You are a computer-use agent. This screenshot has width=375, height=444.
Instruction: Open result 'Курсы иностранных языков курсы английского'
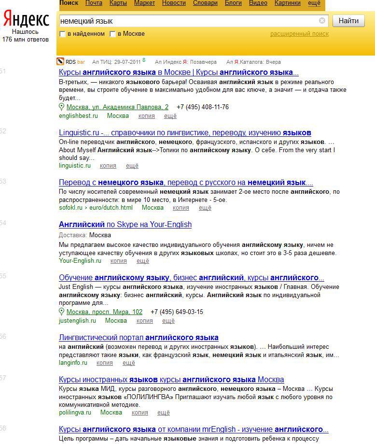click(x=171, y=379)
